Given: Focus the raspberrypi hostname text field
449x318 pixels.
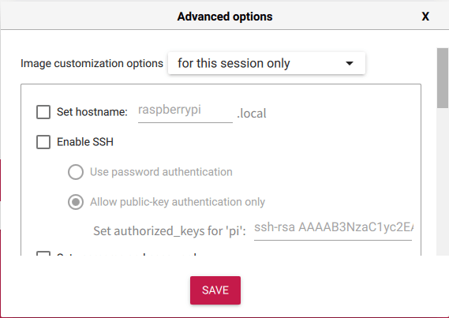Looking at the screenshot, I should [185, 112].
